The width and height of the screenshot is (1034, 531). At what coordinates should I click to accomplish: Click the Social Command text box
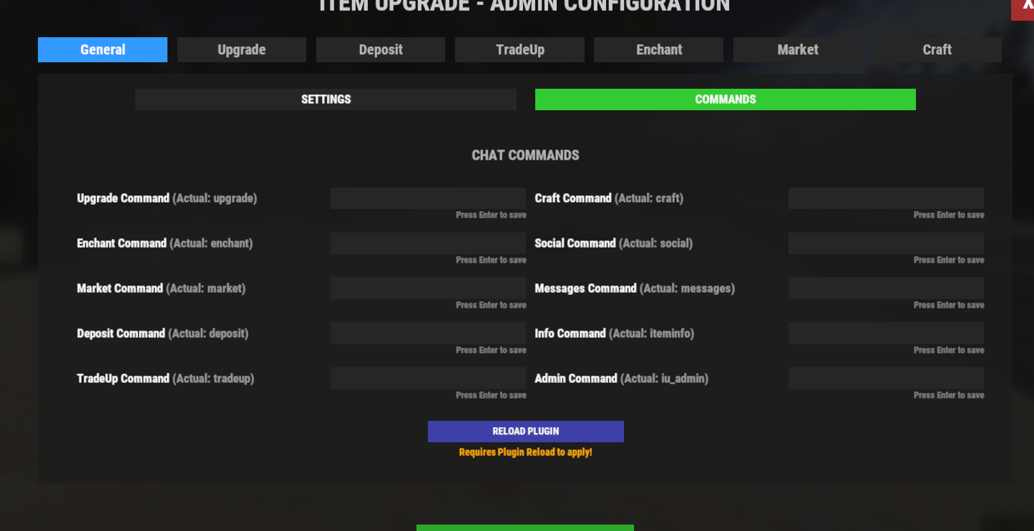(886, 243)
